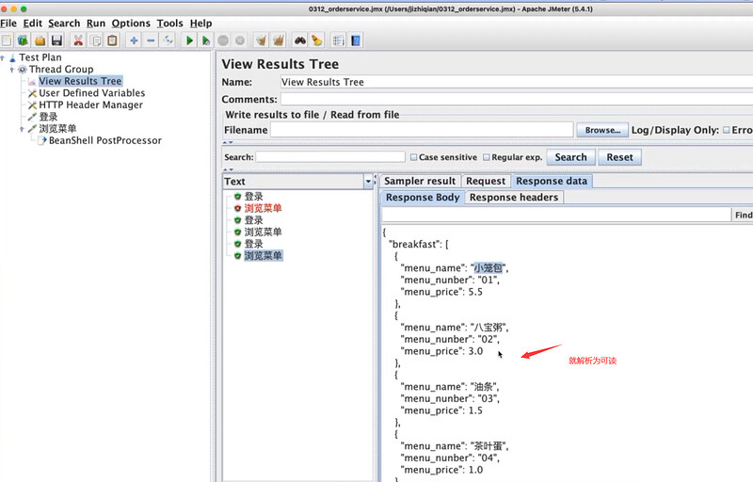Click Start no pauses icon
The height and width of the screenshot is (482, 753).
pos(206,40)
